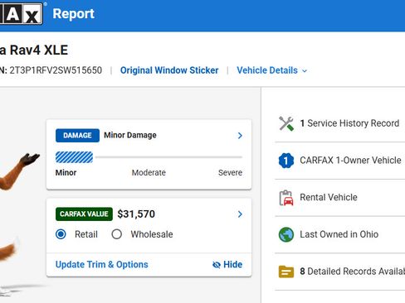This screenshot has width=405, height=303.
Task: Click Update Trim & Options link
Action: pyautogui.click(x=102, y=264)
